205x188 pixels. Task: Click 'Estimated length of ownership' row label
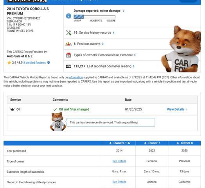point(25,172)
